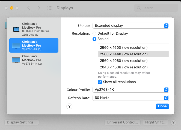Open help with the sheet's question mark button
The height and width of the screenshot is (130, 181).
tap(69, 106)
